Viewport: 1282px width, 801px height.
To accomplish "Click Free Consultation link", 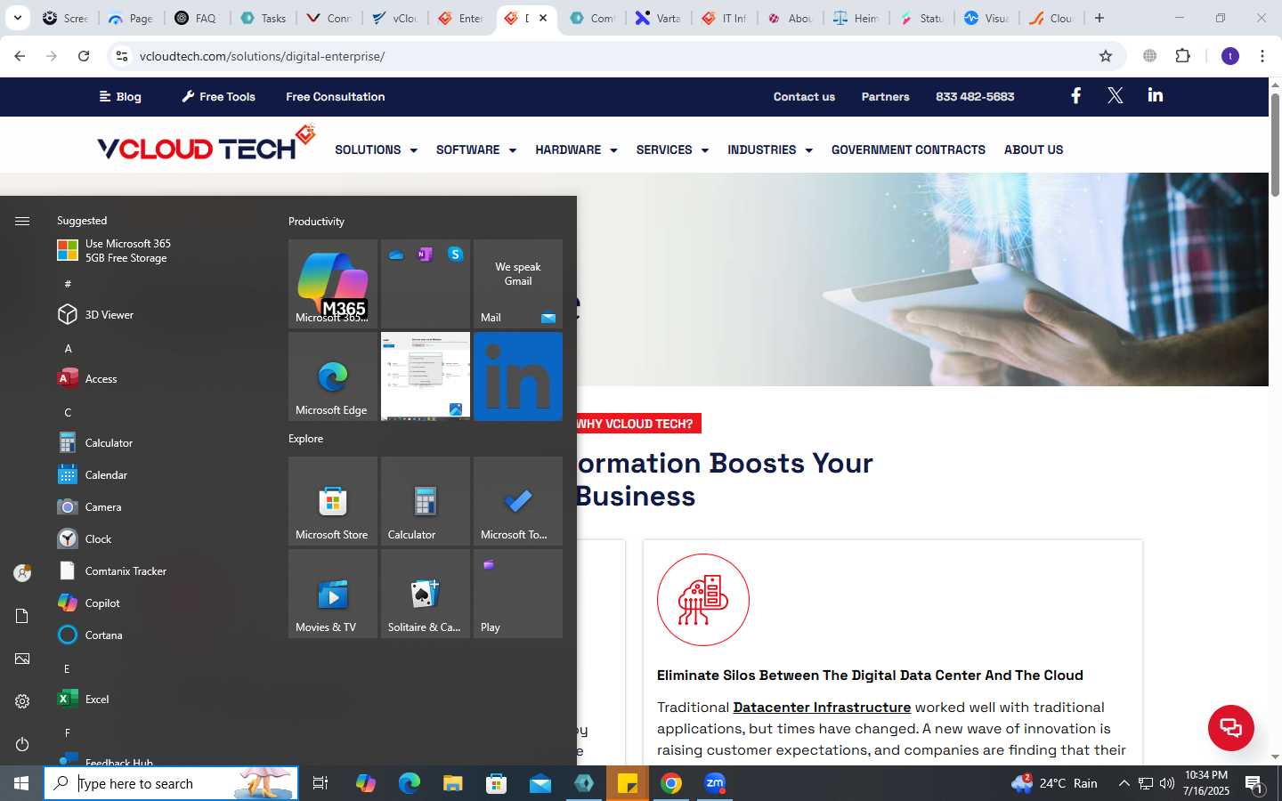I will [x=336, y=96].
